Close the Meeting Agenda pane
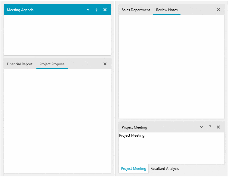The height and width of the screenshot is (177, 228). (105, 10)
